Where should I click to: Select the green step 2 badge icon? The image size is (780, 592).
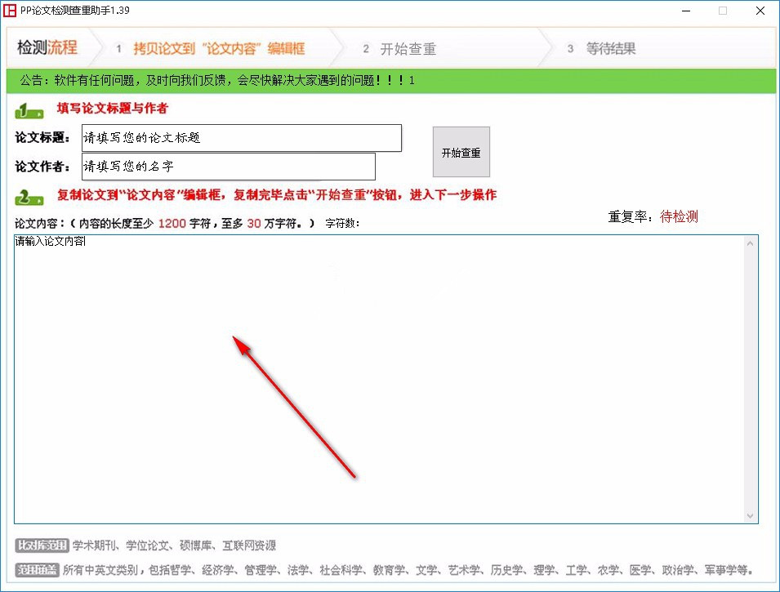pos(29,198)
